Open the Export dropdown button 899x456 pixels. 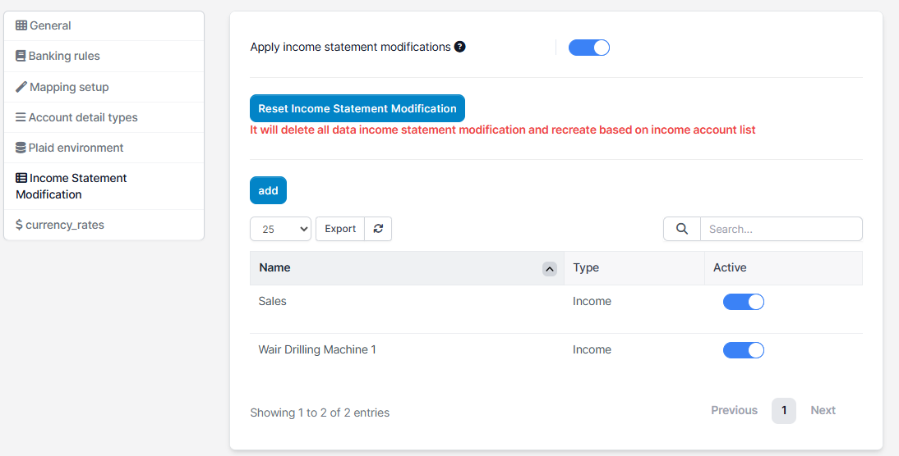[x=340, y=229]
